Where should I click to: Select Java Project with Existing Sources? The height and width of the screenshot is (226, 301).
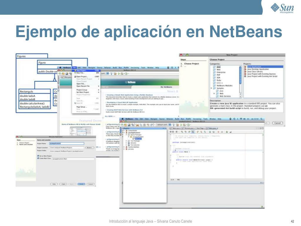(x=261, y=74)
